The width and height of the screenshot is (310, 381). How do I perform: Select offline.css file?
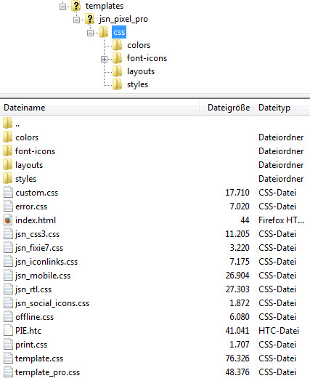click(x=34, y=317)
